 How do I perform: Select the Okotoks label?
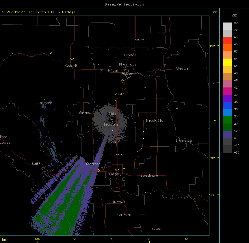(119, 202)
